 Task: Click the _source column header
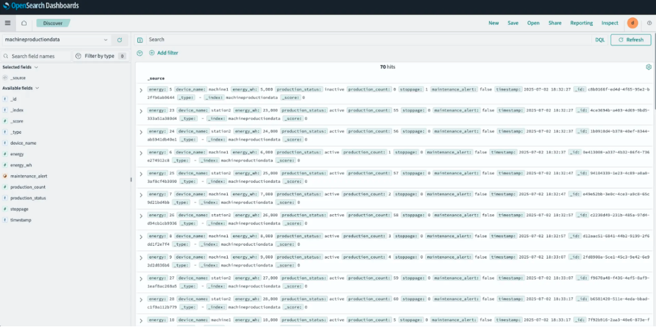click(156, 78)
